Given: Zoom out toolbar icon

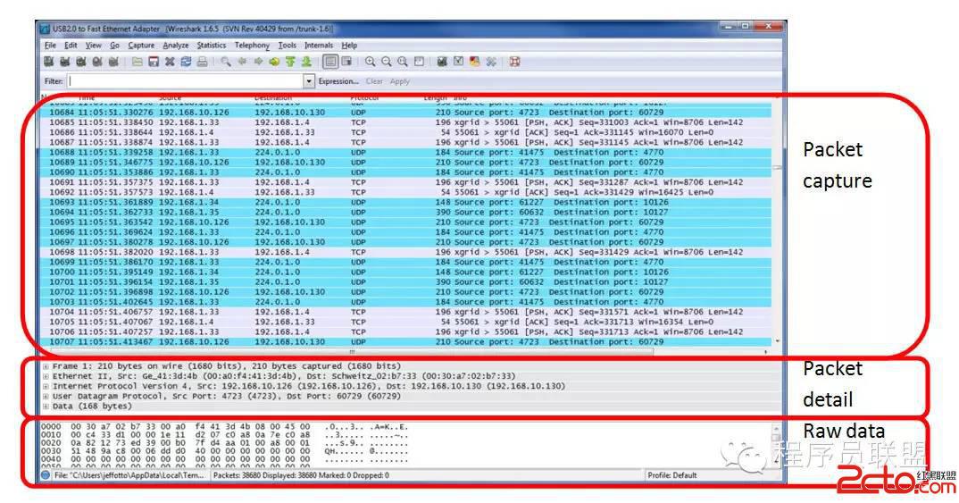Looking at the screenshot, I should pyautogui.click(x=387, y=62).
